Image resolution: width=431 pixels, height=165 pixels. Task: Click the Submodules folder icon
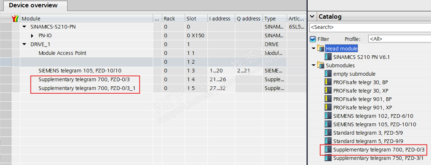pyautogui.click(x=320, y=65)
